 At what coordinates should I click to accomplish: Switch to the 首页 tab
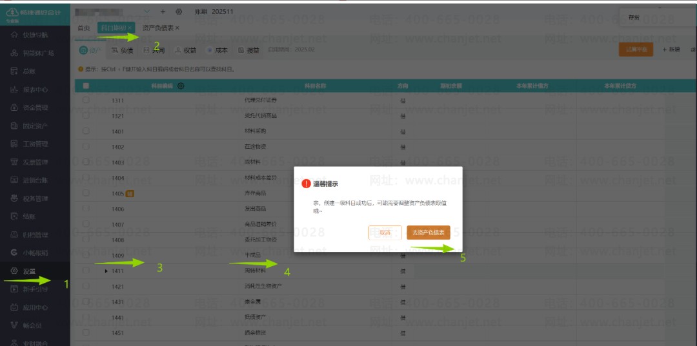click(83, 28)
